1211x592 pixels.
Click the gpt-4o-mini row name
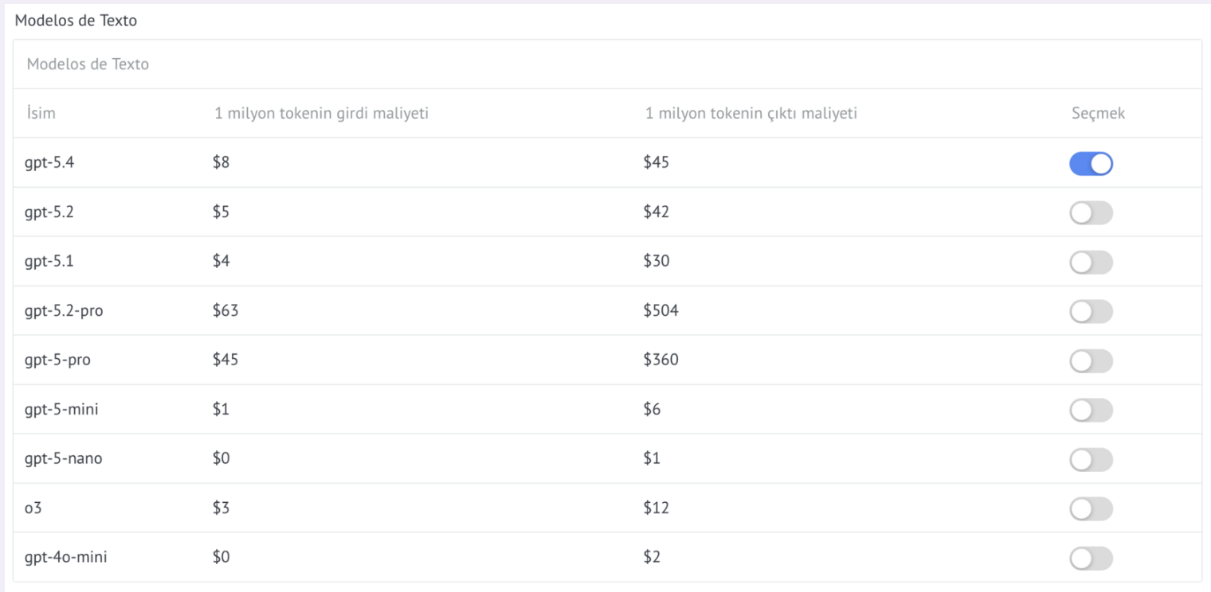click(x=66, y=557)
